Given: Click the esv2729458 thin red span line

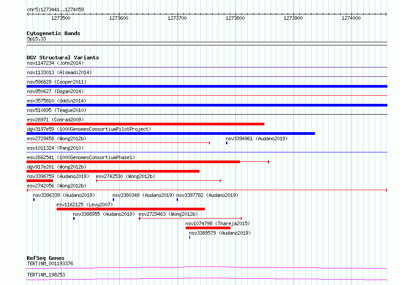Looking at the screenshot, I should [118, 143].
